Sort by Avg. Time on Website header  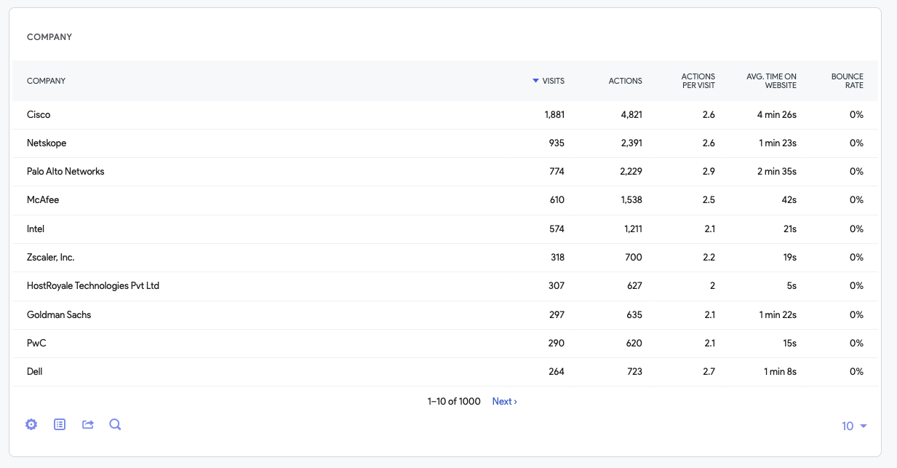(771, 81)
